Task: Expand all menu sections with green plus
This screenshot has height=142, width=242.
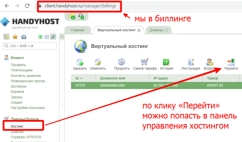Action: (40, 37)
